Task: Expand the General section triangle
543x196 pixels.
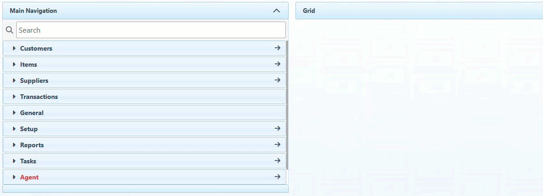Action: 14,113
